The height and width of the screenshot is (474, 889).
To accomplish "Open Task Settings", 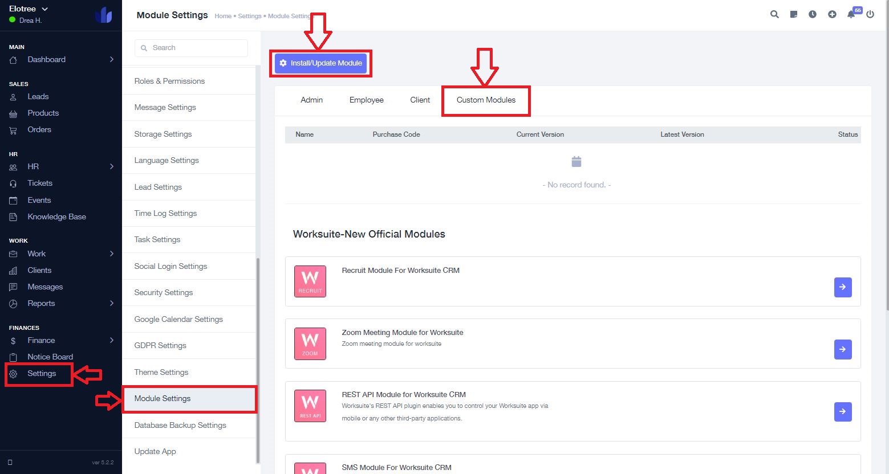I will coord(189,239).
